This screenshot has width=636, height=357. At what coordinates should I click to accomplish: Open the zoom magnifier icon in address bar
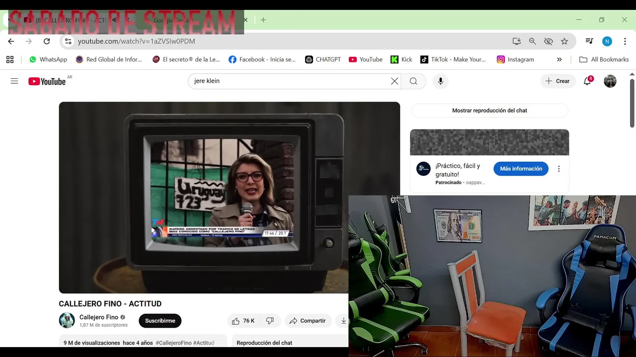click(x=533, y=41)
